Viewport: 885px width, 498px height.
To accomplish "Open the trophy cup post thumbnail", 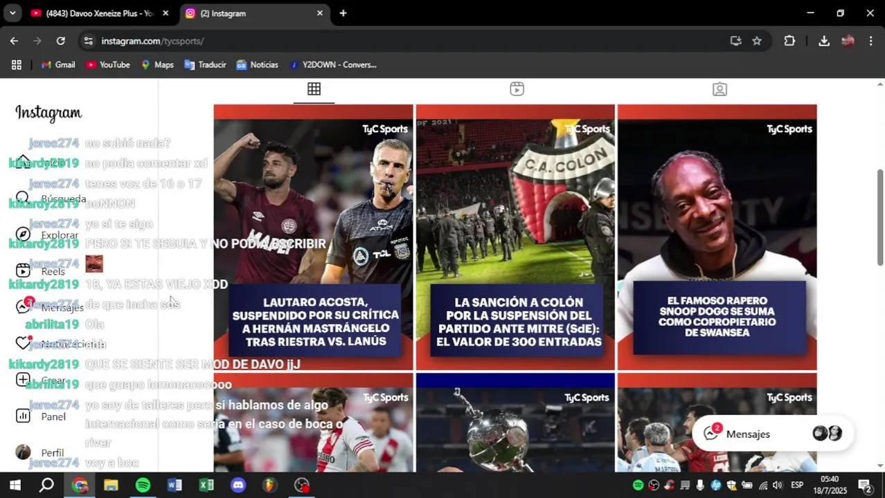I will 515,423.
